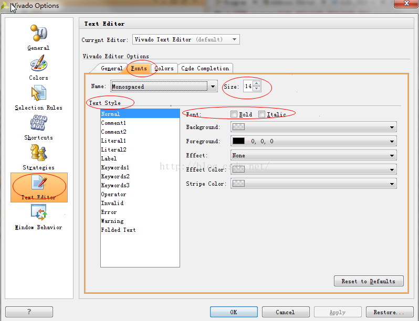Open the Foreground color dropdown
This screenshot has height=321, width=419.
313,141
